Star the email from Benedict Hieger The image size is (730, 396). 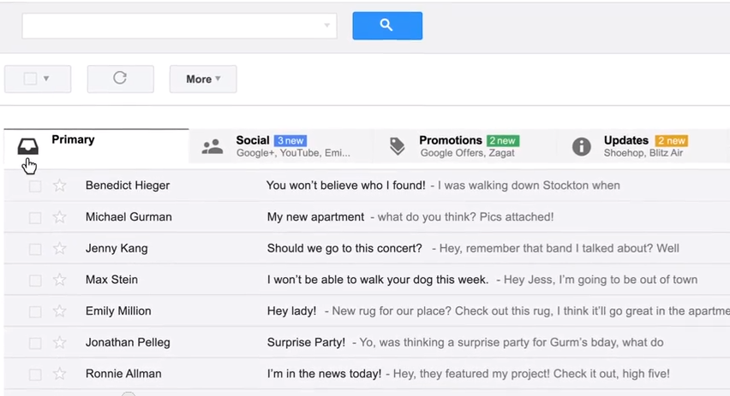point(59,186)
